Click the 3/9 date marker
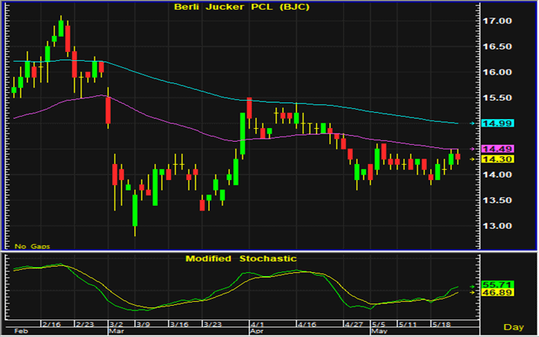The image size is (539, 337). 143,324
